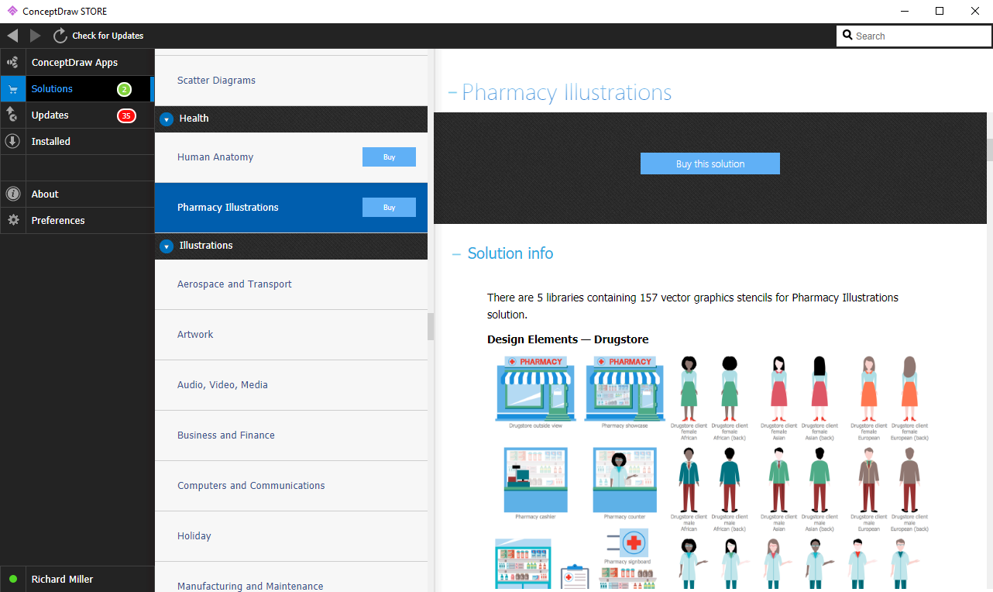Viewport: 993px width, 592px height.
Task: Click the solutions list scrollbar thumb
Action: coord(431,326)
